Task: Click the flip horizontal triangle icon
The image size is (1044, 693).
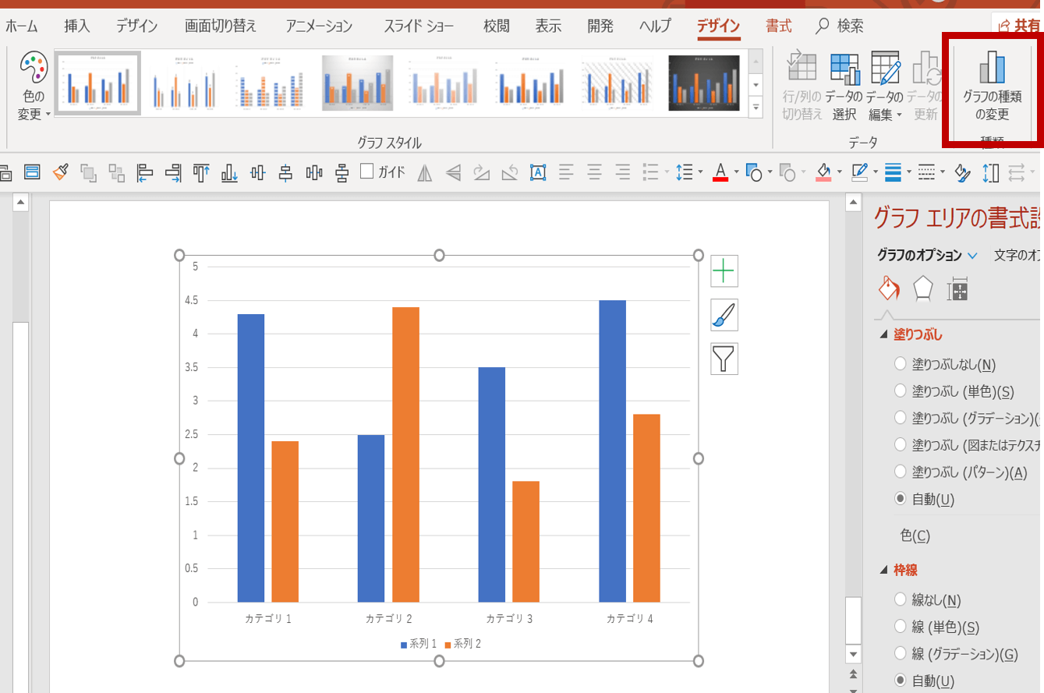Action: 425,172
